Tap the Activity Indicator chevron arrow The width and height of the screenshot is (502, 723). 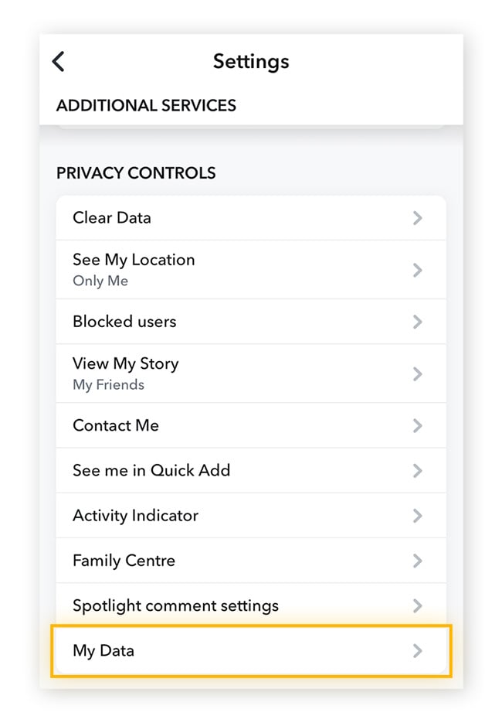[418, 516]
